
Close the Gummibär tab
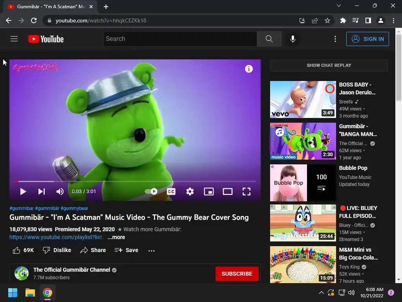pos(91,7)
